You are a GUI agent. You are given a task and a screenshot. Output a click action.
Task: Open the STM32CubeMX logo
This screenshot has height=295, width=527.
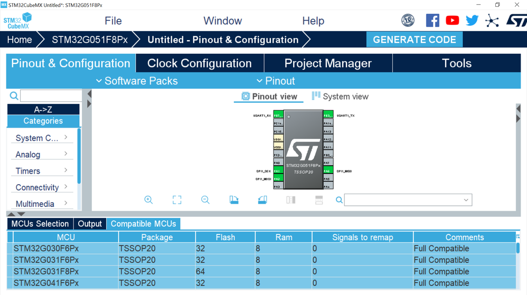pos(18,21)
